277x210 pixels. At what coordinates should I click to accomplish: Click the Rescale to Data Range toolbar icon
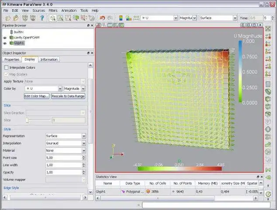(136, 18)
